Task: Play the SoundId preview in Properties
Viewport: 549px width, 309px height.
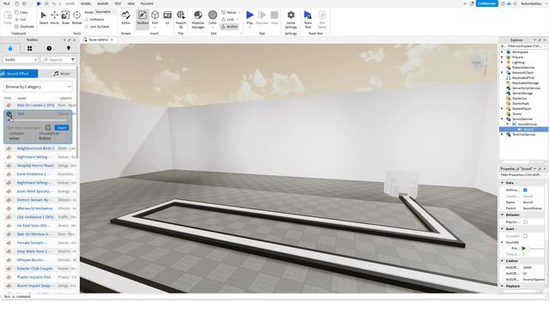Action: click(x=524, y=248)
